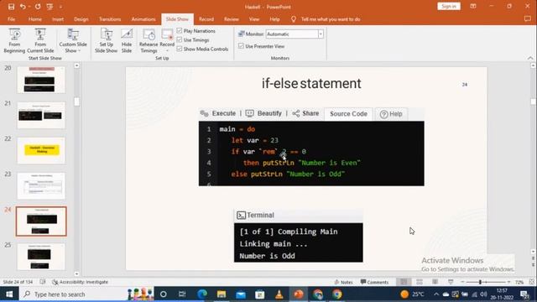This screenshot has height=302, width=537.
Task: Open the Windows Start menu
Action: (9, 294)
